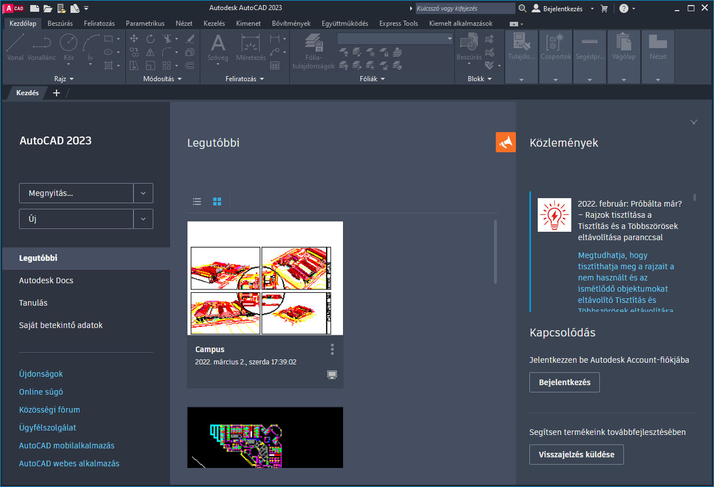Viewport: 714px width, 487px height.
Task: Expand the Módosítás panel flyout
Action: [x=163, y=79]
